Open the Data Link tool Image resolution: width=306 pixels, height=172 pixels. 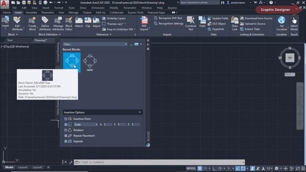click(x=235, y=23)
